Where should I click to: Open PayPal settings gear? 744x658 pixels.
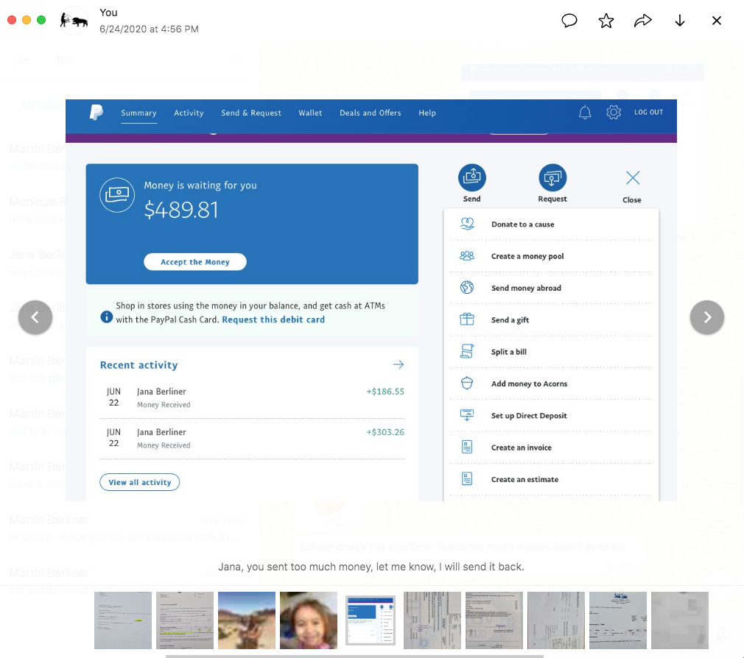(614, 113)
